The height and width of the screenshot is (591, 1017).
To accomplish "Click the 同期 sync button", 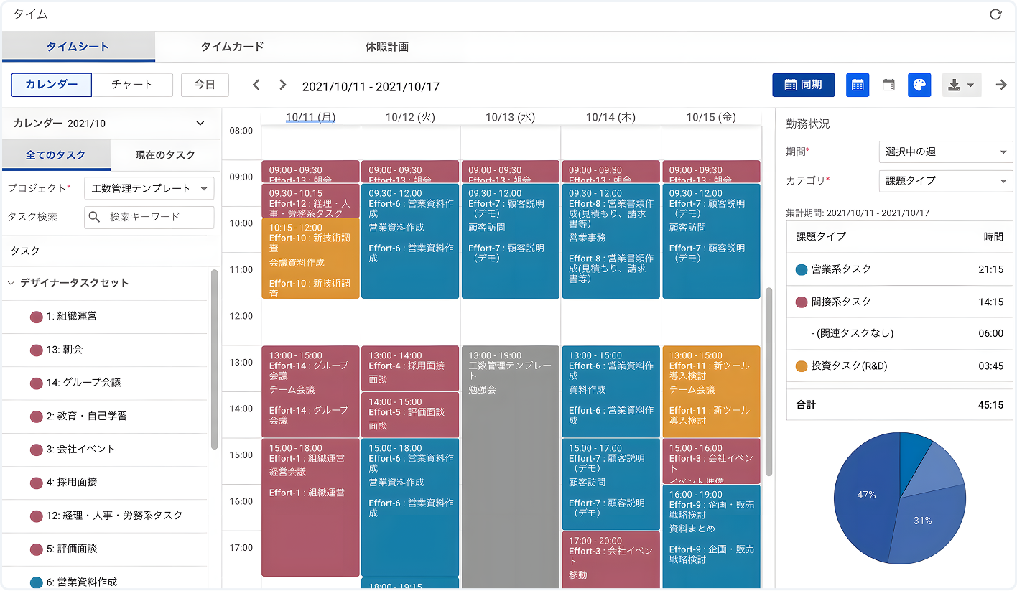I will [x=803, y=85].
